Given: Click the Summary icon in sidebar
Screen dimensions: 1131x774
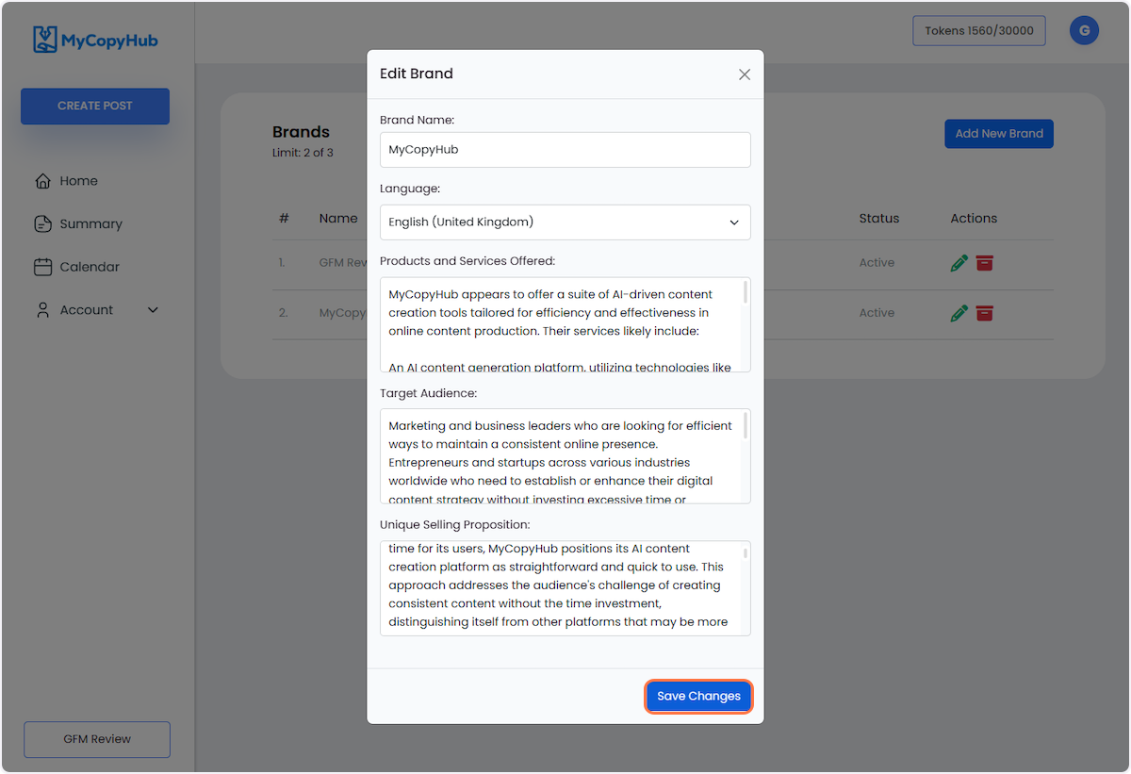Looking at the screenshot, I should tap(42, 223).
